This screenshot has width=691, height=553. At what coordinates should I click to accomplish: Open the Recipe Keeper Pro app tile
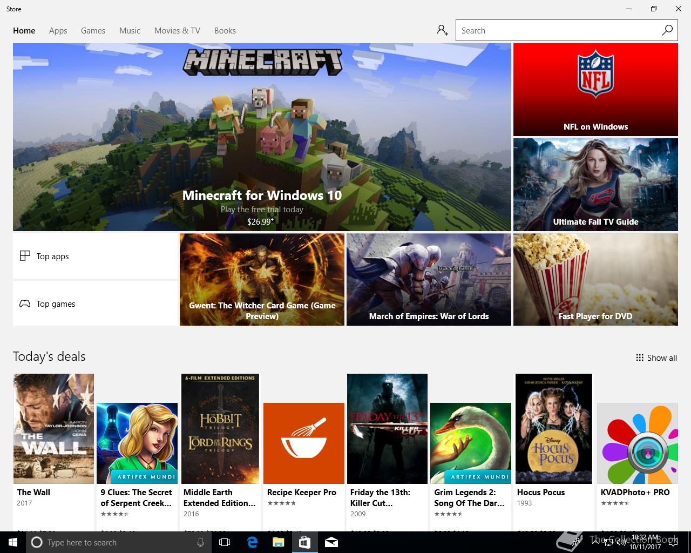pyautogui.click(x=304, y=443)
